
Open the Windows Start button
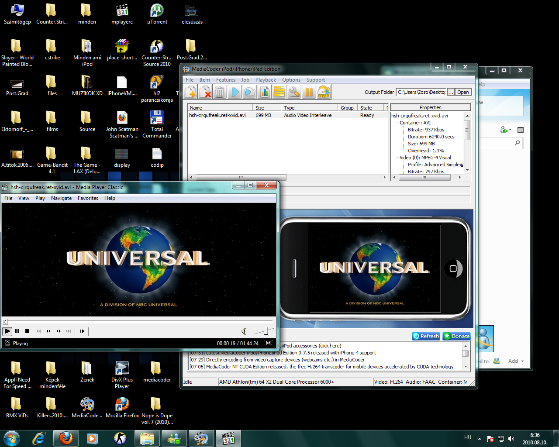(x=11, y=438)
